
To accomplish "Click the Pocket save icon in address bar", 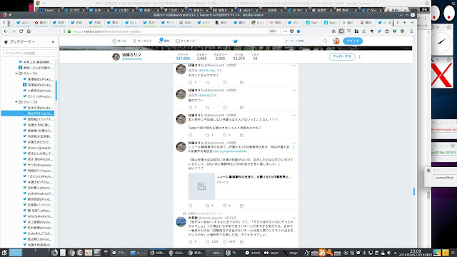I will [292, 31].
